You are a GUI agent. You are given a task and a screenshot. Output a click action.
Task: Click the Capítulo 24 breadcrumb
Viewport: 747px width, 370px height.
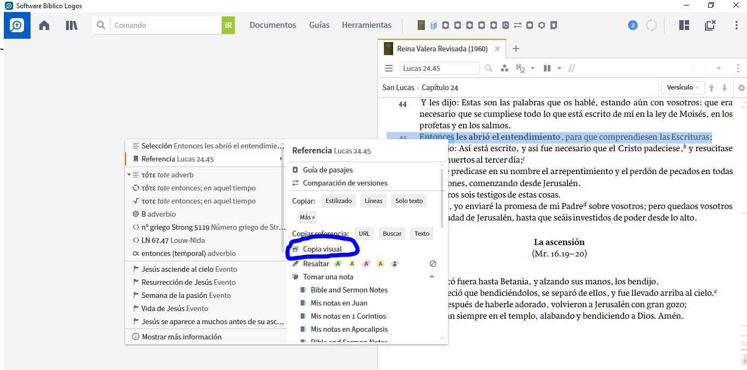pos(440,87)
